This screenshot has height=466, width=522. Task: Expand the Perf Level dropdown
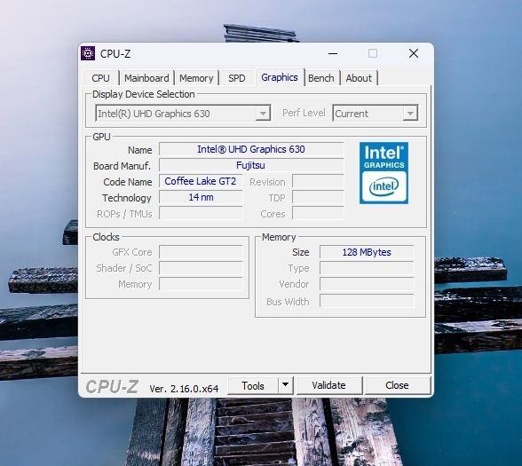click(376, 114)
